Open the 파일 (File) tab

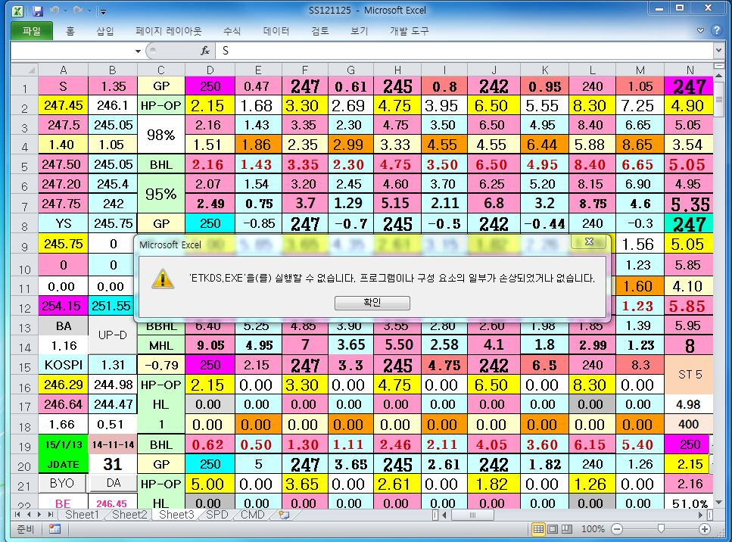click(x=31, y=31)
